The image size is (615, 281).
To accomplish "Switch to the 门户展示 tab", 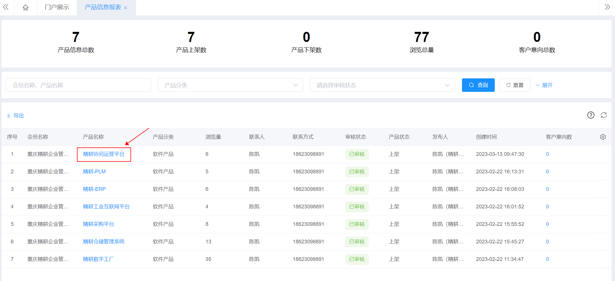I will pyautogui.click(x=57, y=7).
